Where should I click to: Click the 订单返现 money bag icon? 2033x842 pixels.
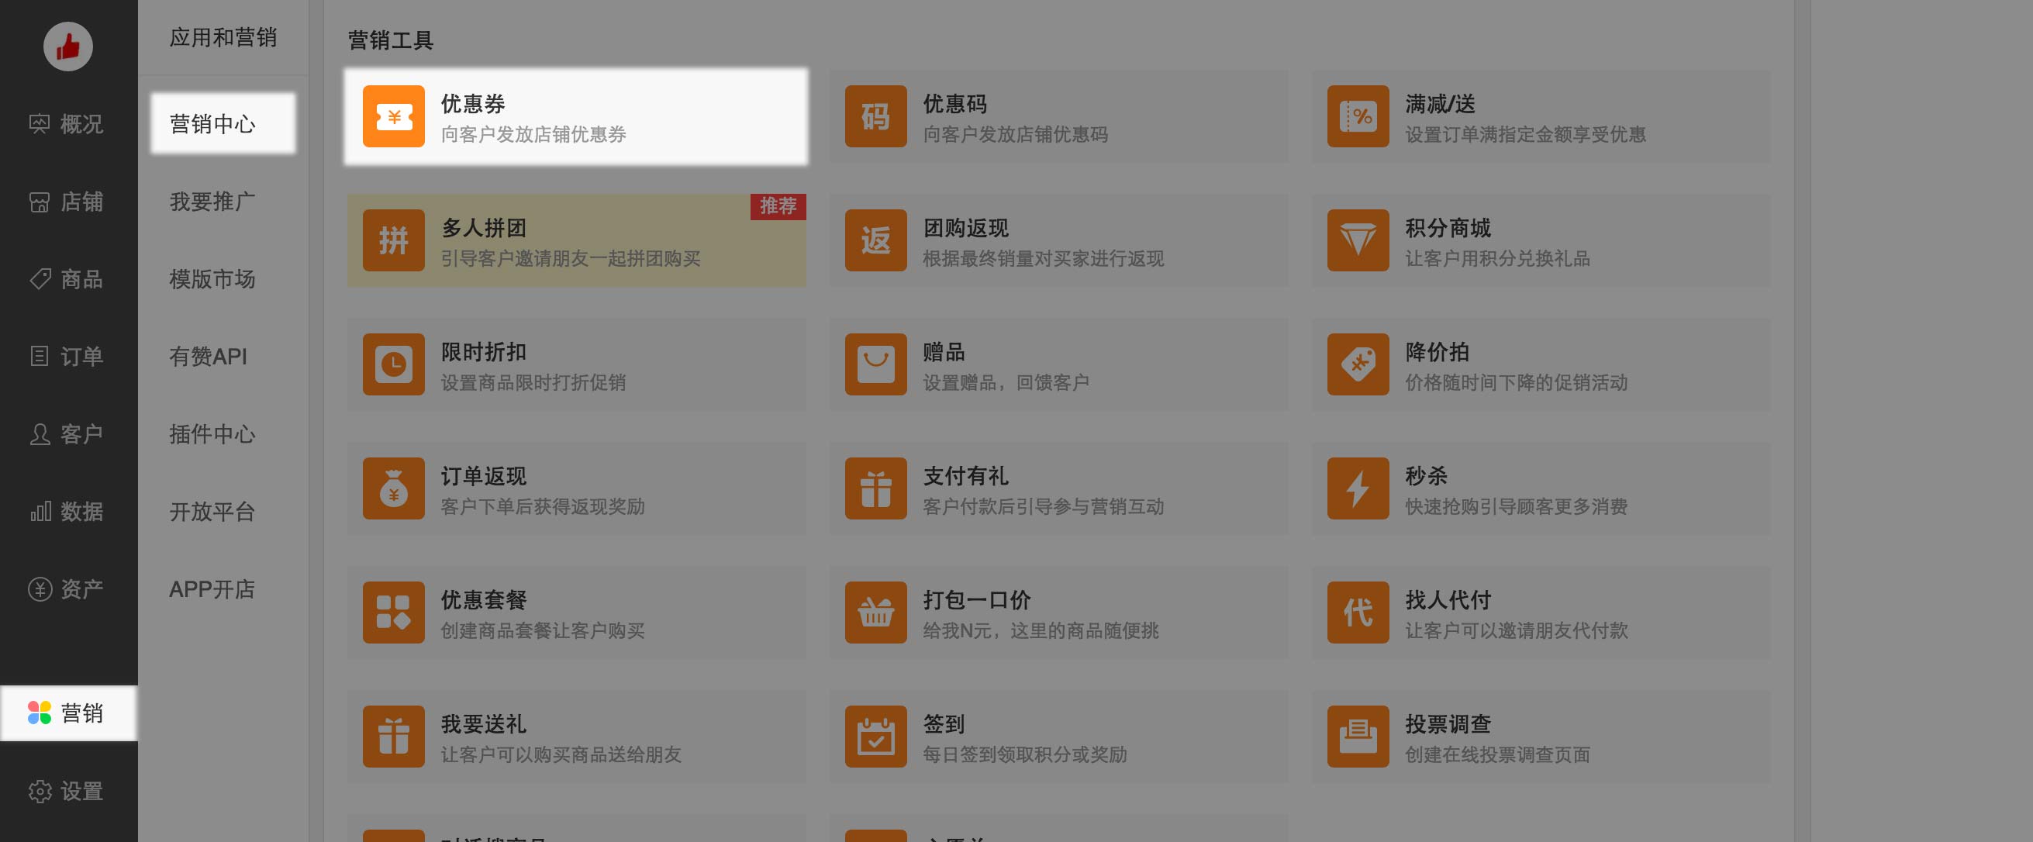(393, 488)
